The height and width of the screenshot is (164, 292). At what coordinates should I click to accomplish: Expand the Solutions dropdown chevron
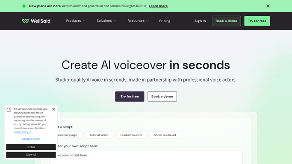click(115, 21)
